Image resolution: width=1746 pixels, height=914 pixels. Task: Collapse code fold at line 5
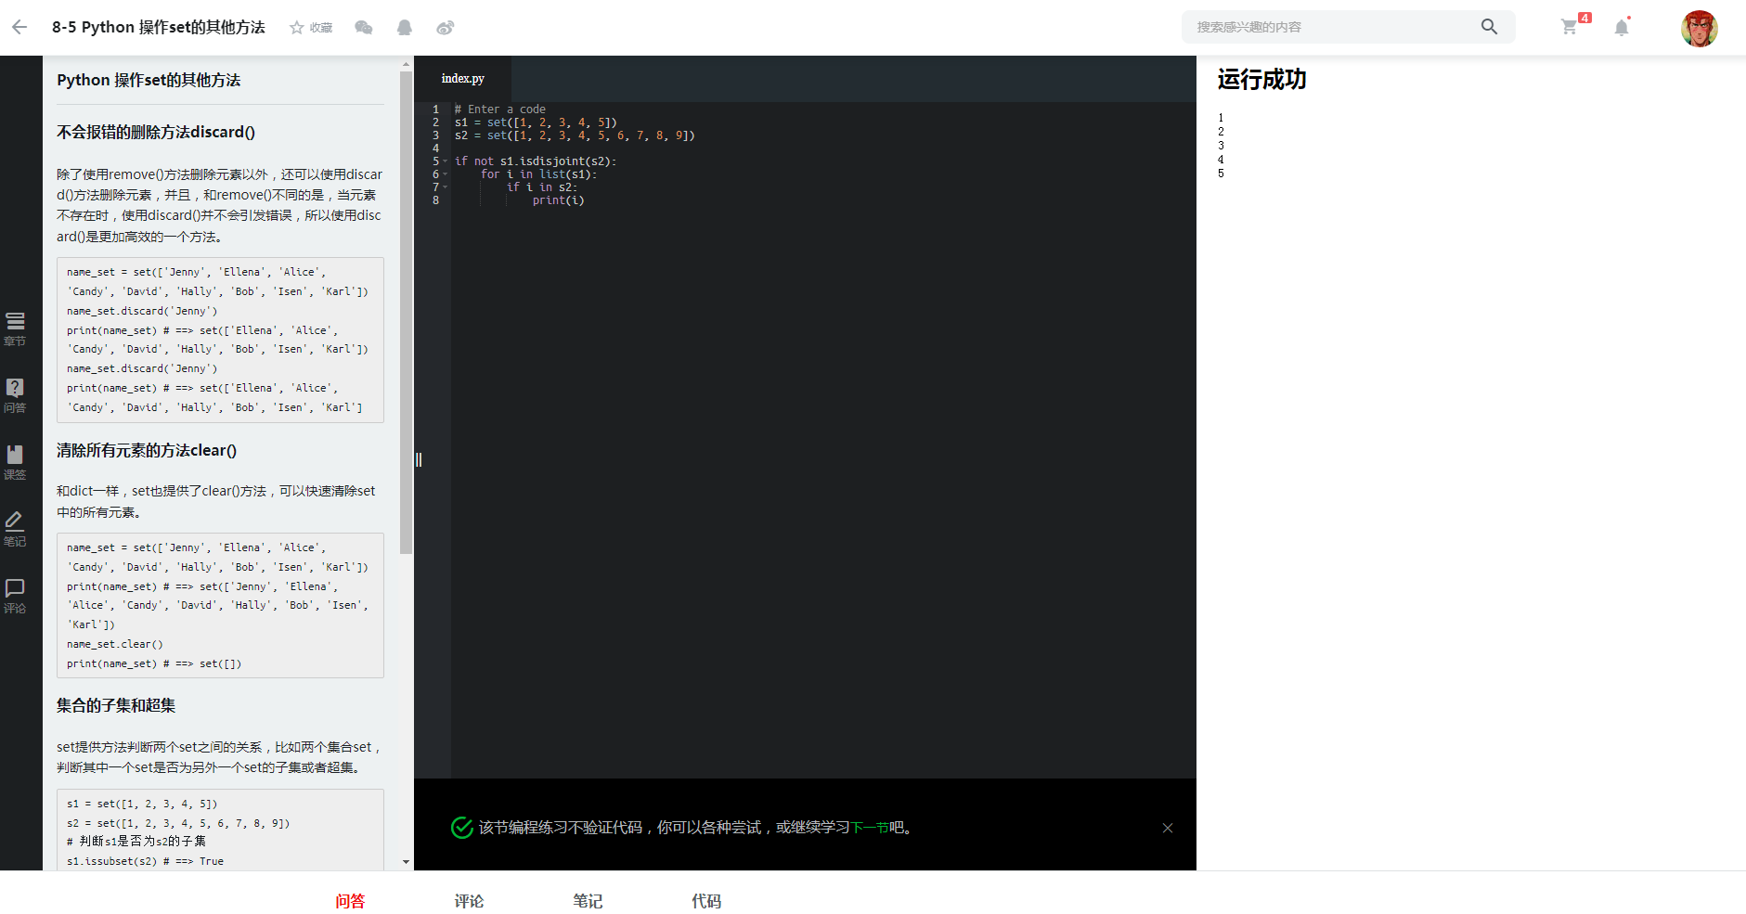[x=446, y=161]
